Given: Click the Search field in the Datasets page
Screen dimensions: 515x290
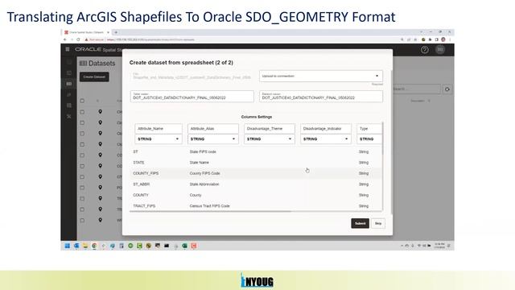Looking at the screenshot, I should tap(417, 89).
